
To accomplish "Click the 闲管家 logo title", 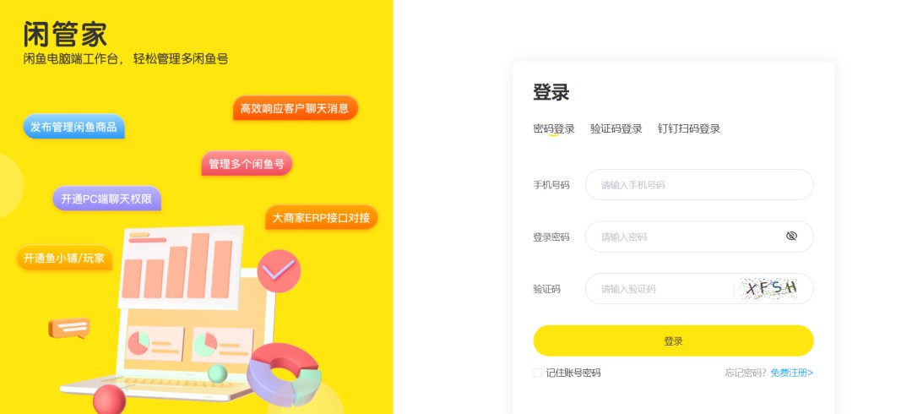I will tap(65, 34).
